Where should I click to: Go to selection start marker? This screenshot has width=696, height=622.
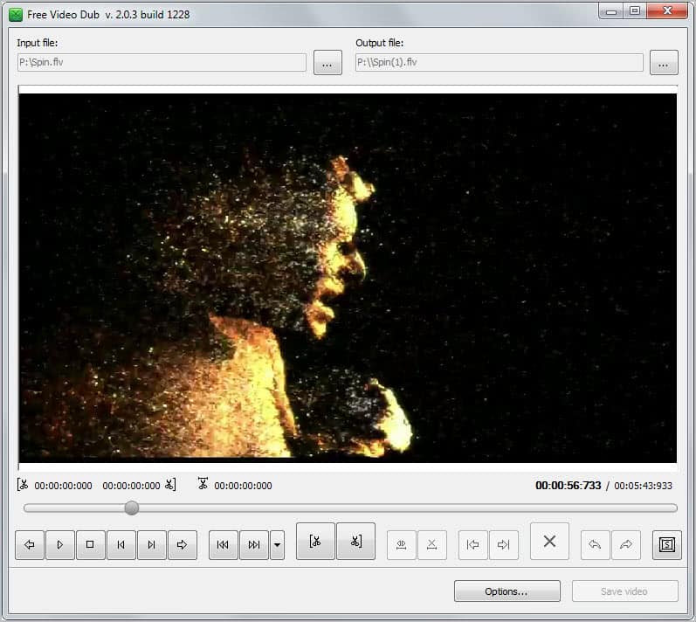click(473, 545)
